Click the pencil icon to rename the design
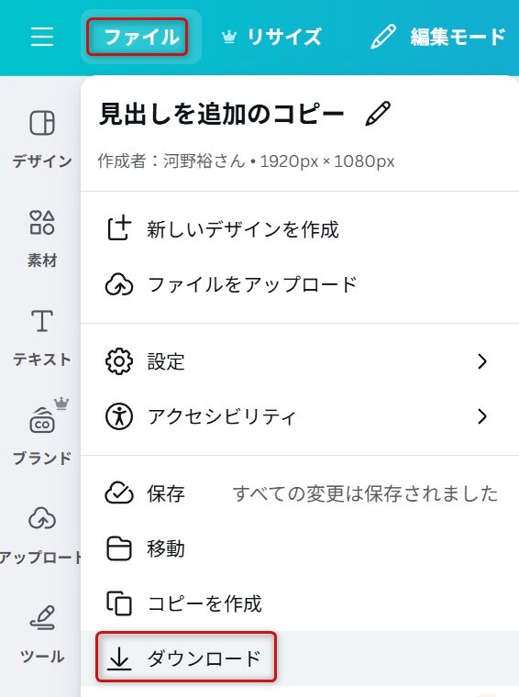 (378, 114)
